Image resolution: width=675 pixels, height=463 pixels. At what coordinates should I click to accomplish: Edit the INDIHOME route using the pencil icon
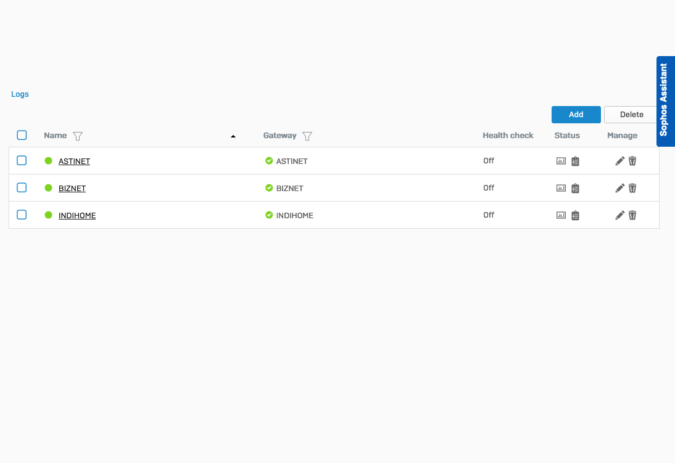pyautogui.click(x=619, y=215)
